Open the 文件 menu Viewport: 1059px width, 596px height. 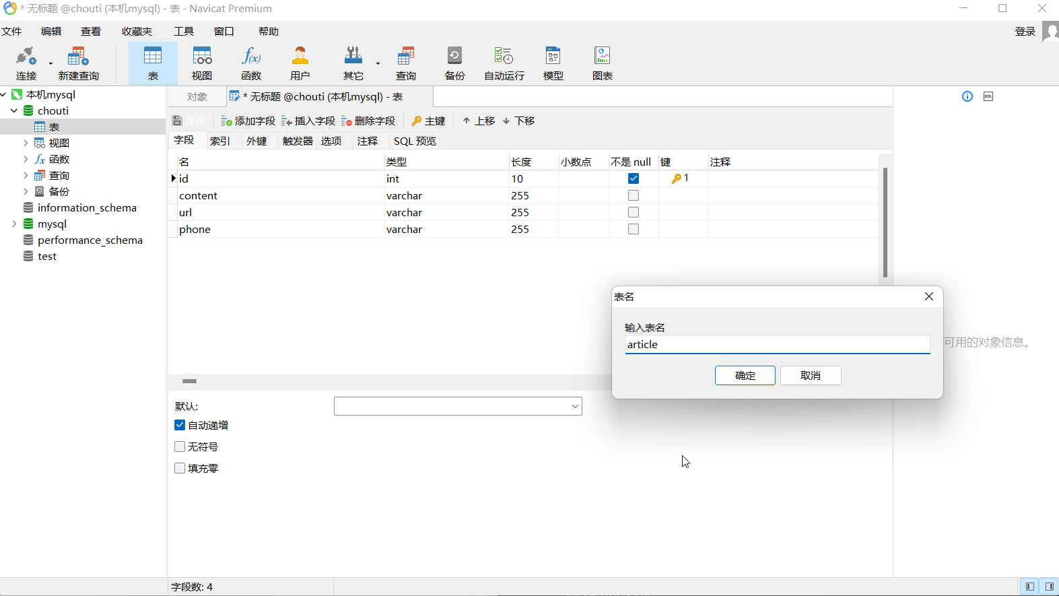click(x=11, y=31)
